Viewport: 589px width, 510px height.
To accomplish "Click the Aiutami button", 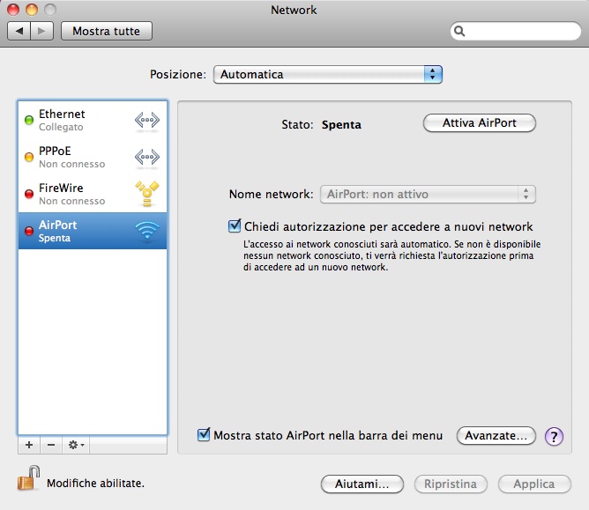I will 362,484.
